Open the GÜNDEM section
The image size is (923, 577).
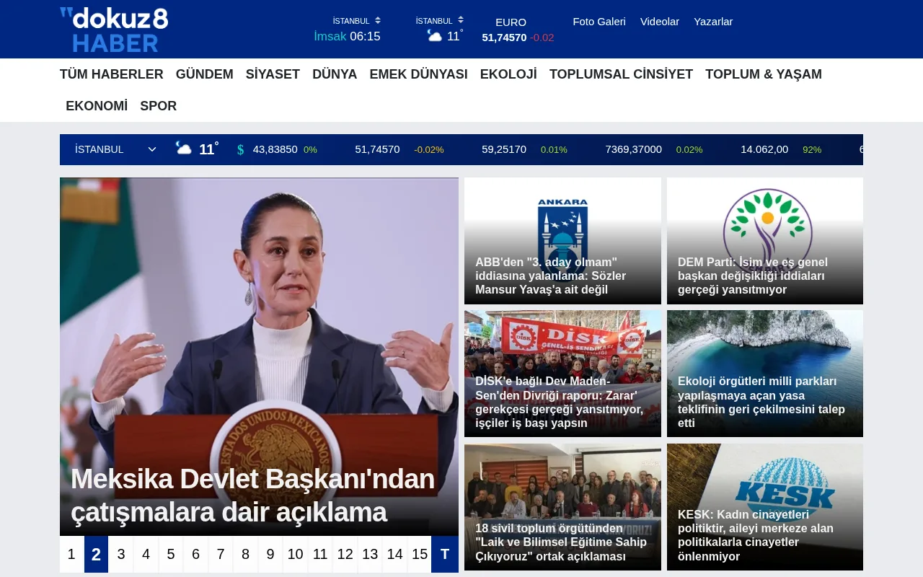pos(204,74)
